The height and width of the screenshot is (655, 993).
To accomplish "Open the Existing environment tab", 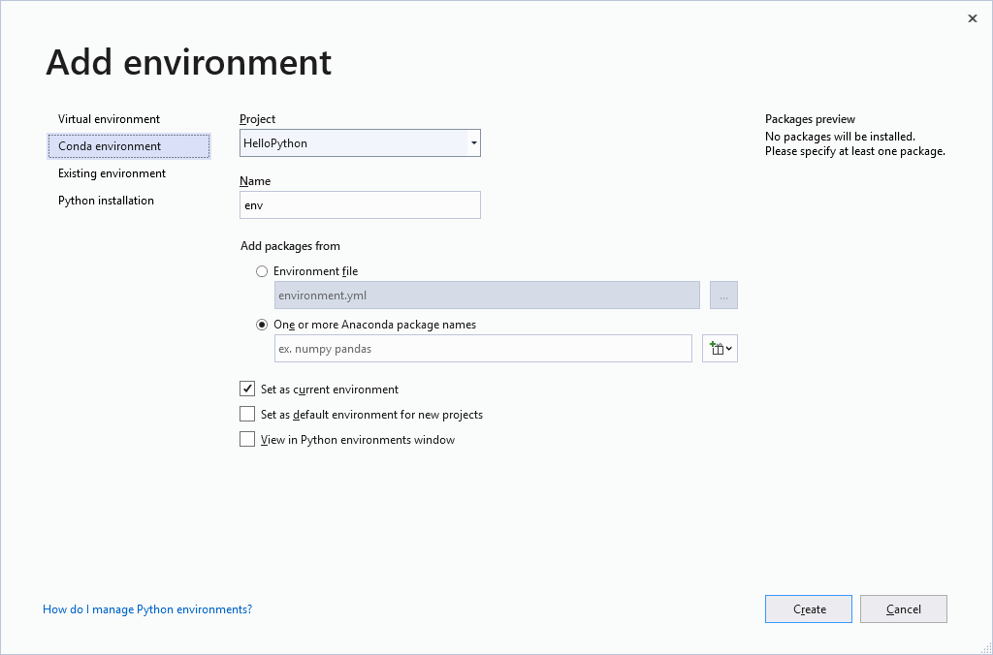I will [112, 173].
